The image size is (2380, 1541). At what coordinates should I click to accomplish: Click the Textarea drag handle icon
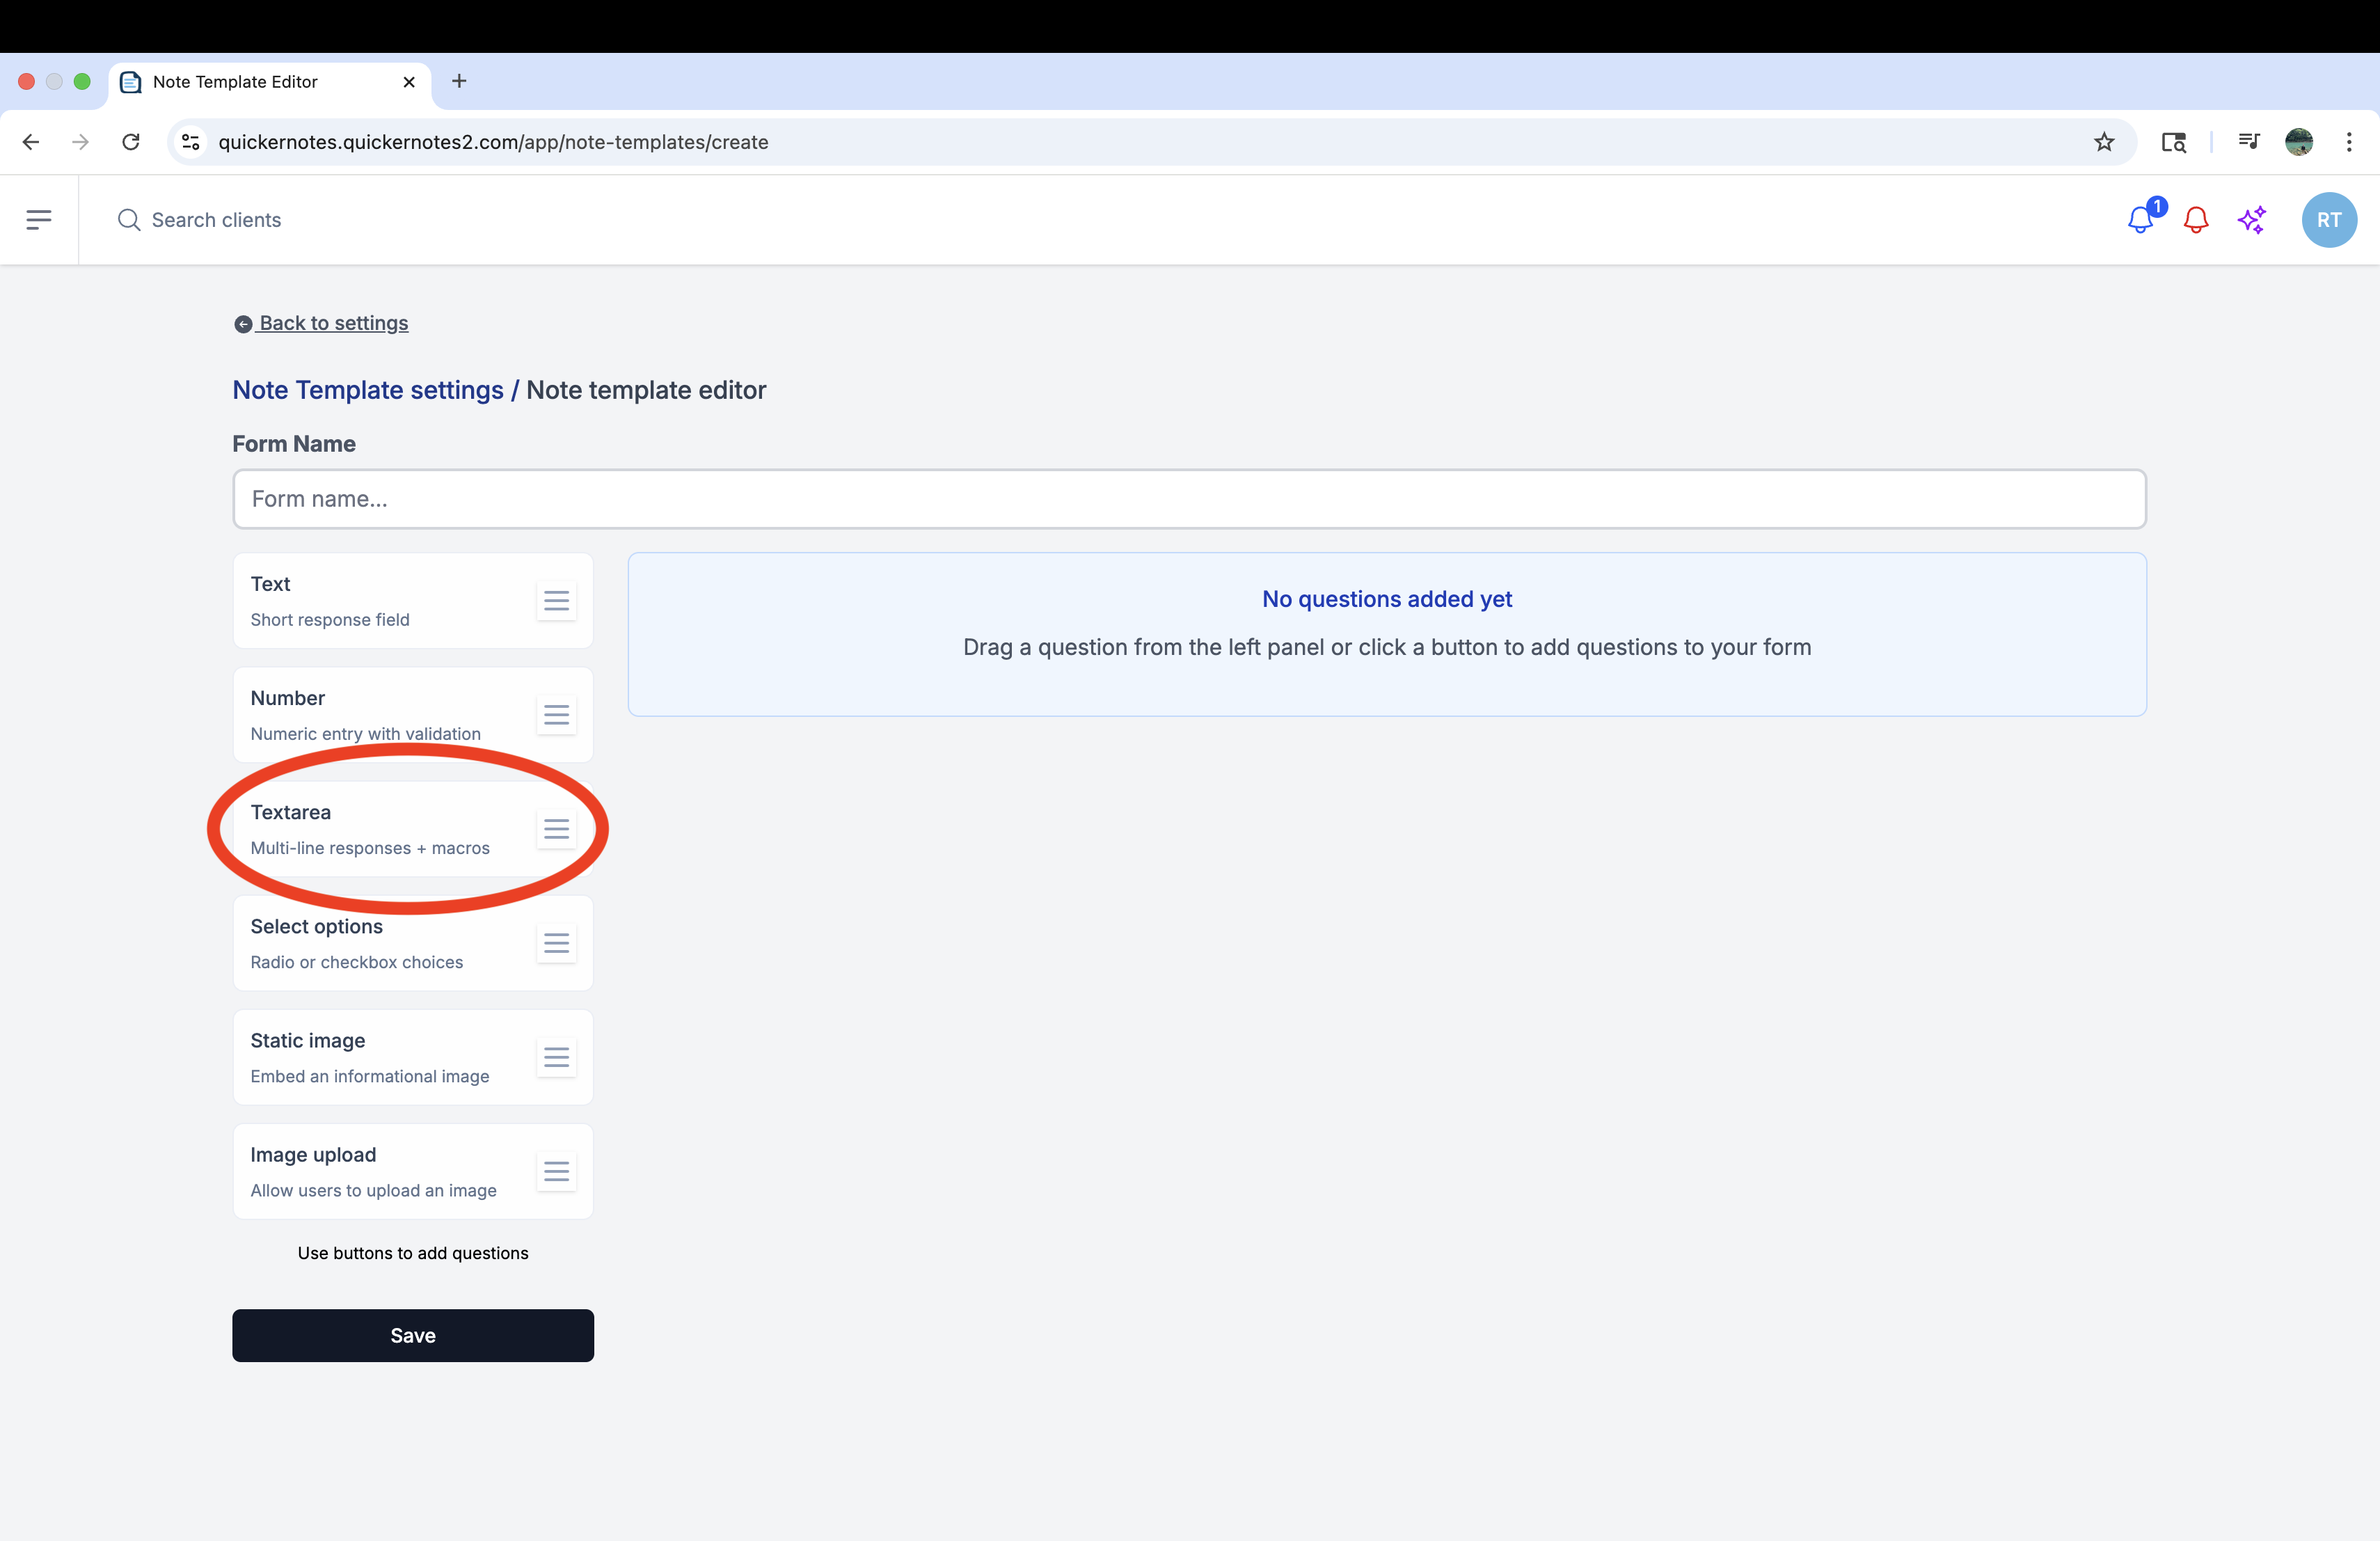pyautogui.click(x=556, y=829)
